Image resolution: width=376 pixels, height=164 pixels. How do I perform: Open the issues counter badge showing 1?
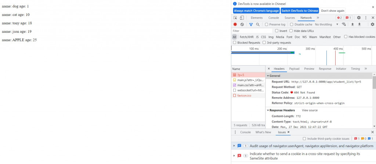pyautogui.click(x=348, y=18)
